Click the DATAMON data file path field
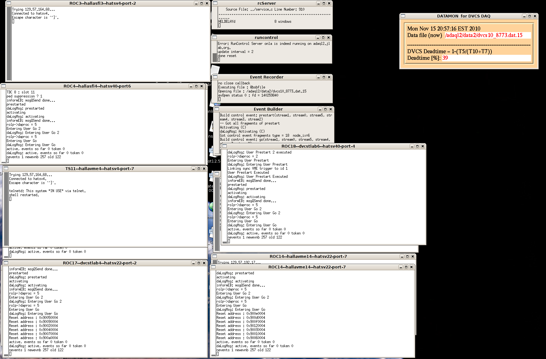Screen dimensions: 546x359 [x=488, y=35]
